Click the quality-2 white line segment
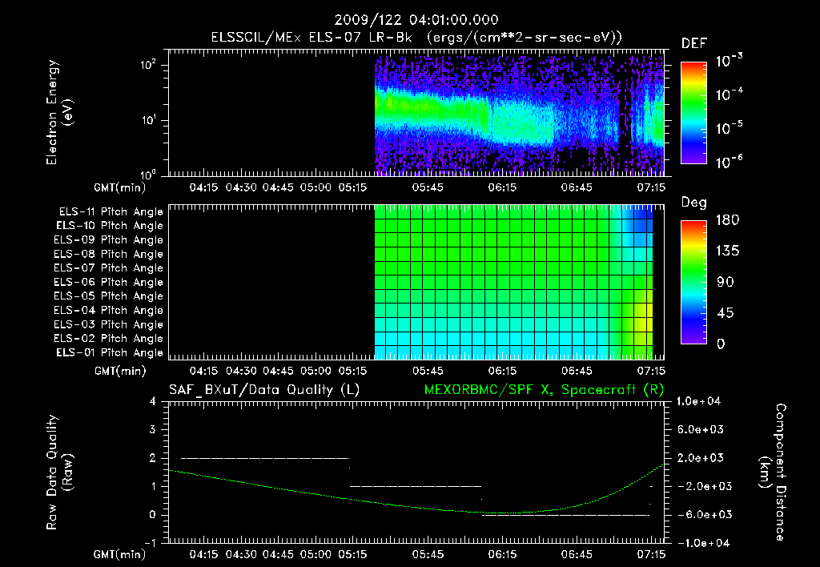This screenshot has width=820, height=567. pos(265,458)
